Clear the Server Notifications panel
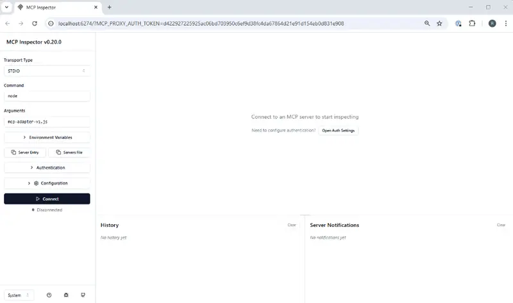 (501, 225)
